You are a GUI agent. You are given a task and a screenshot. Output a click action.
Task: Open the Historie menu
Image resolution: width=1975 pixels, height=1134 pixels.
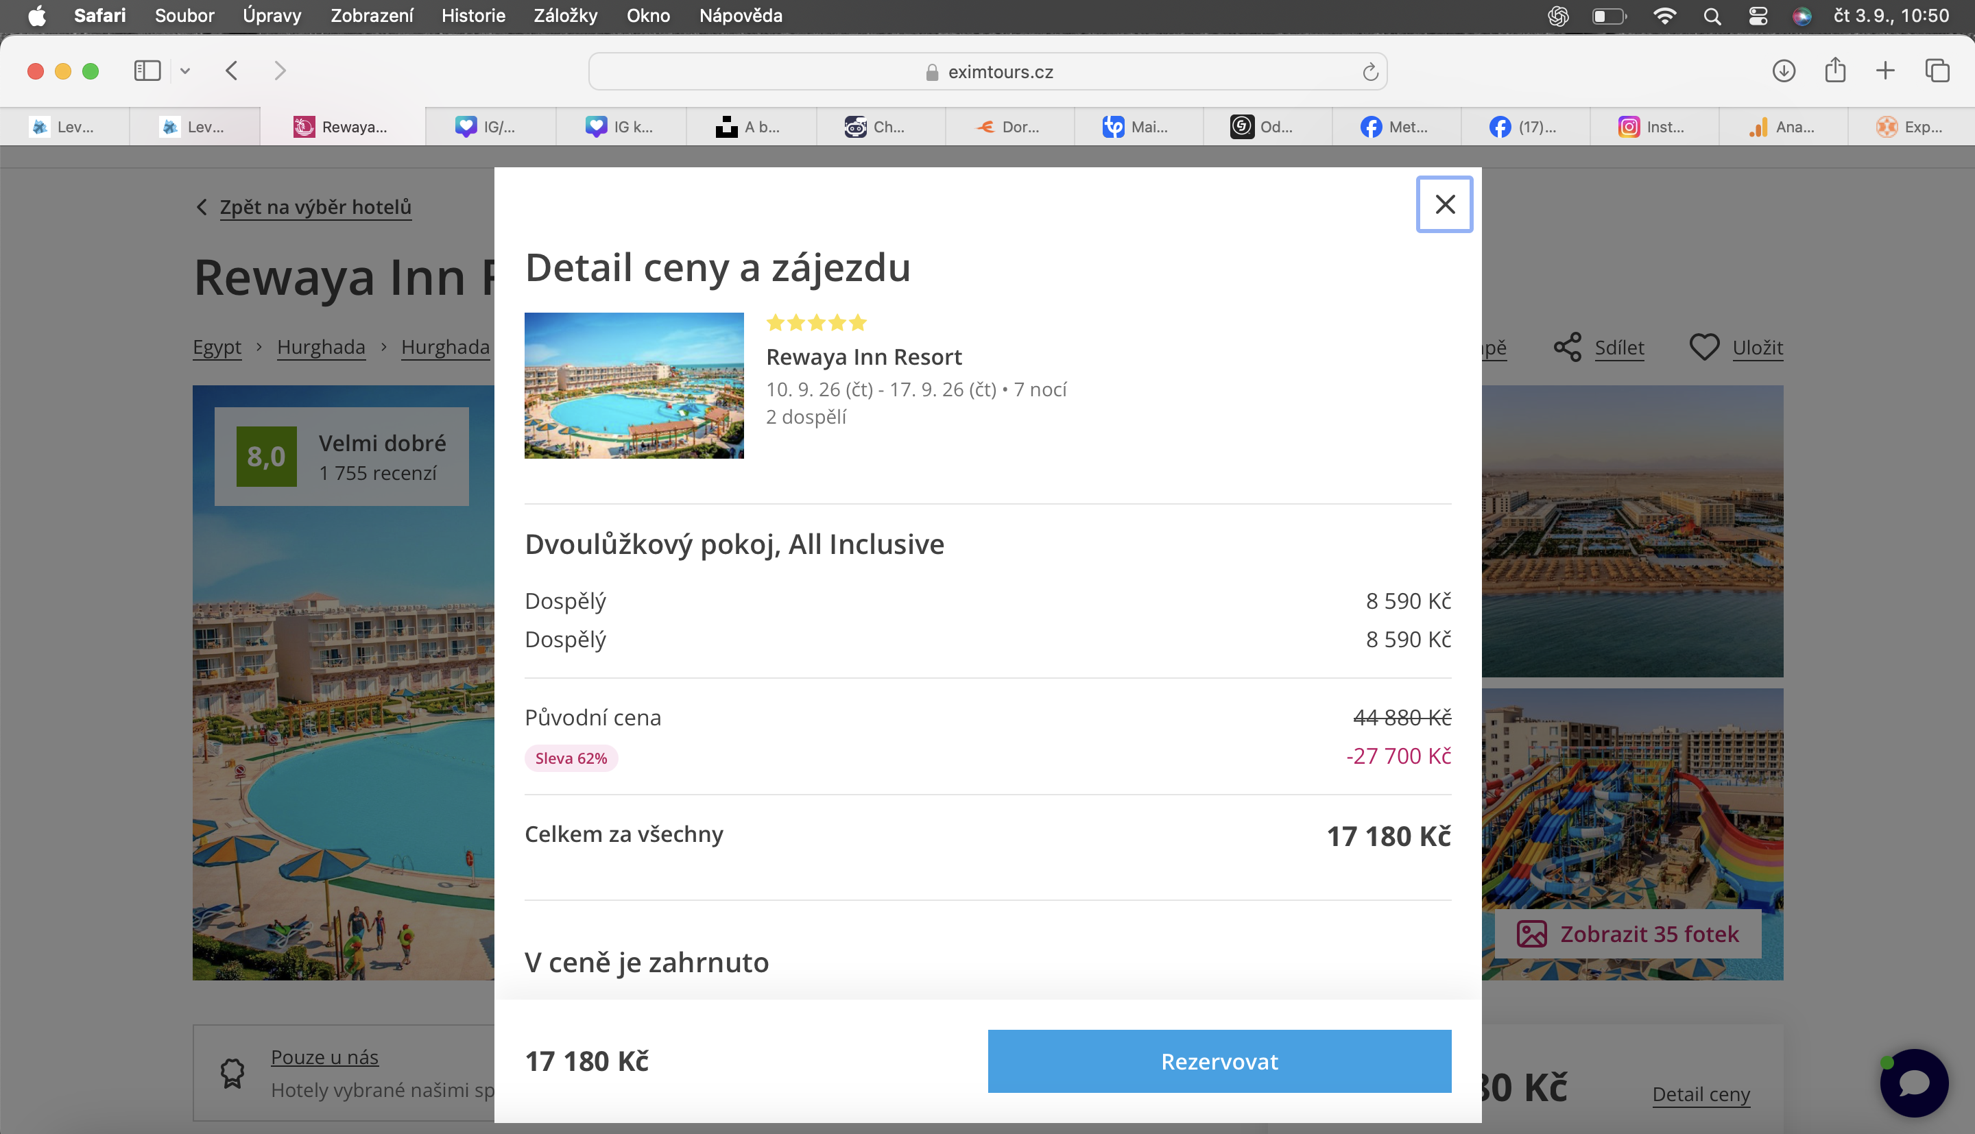coord(473,16)
